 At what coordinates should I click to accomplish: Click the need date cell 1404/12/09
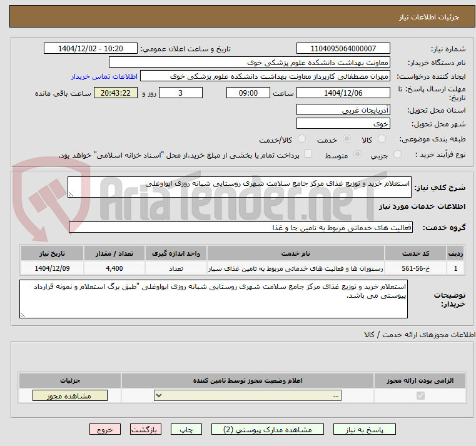click(x=52, y=268)
